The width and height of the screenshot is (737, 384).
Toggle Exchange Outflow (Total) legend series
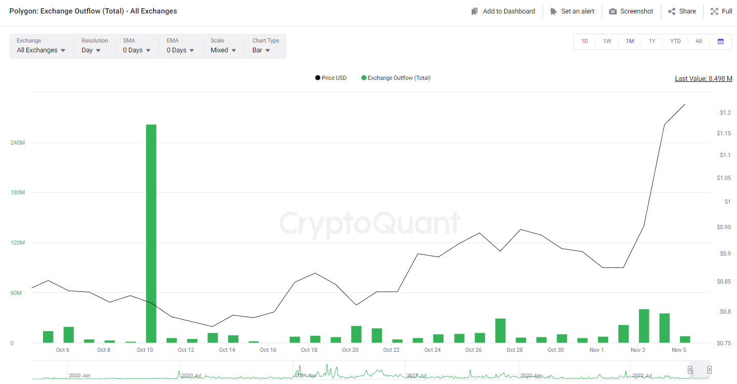(396, 78)
